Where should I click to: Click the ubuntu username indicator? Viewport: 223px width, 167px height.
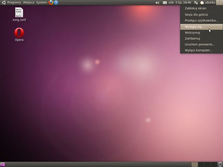click(210, 2)
